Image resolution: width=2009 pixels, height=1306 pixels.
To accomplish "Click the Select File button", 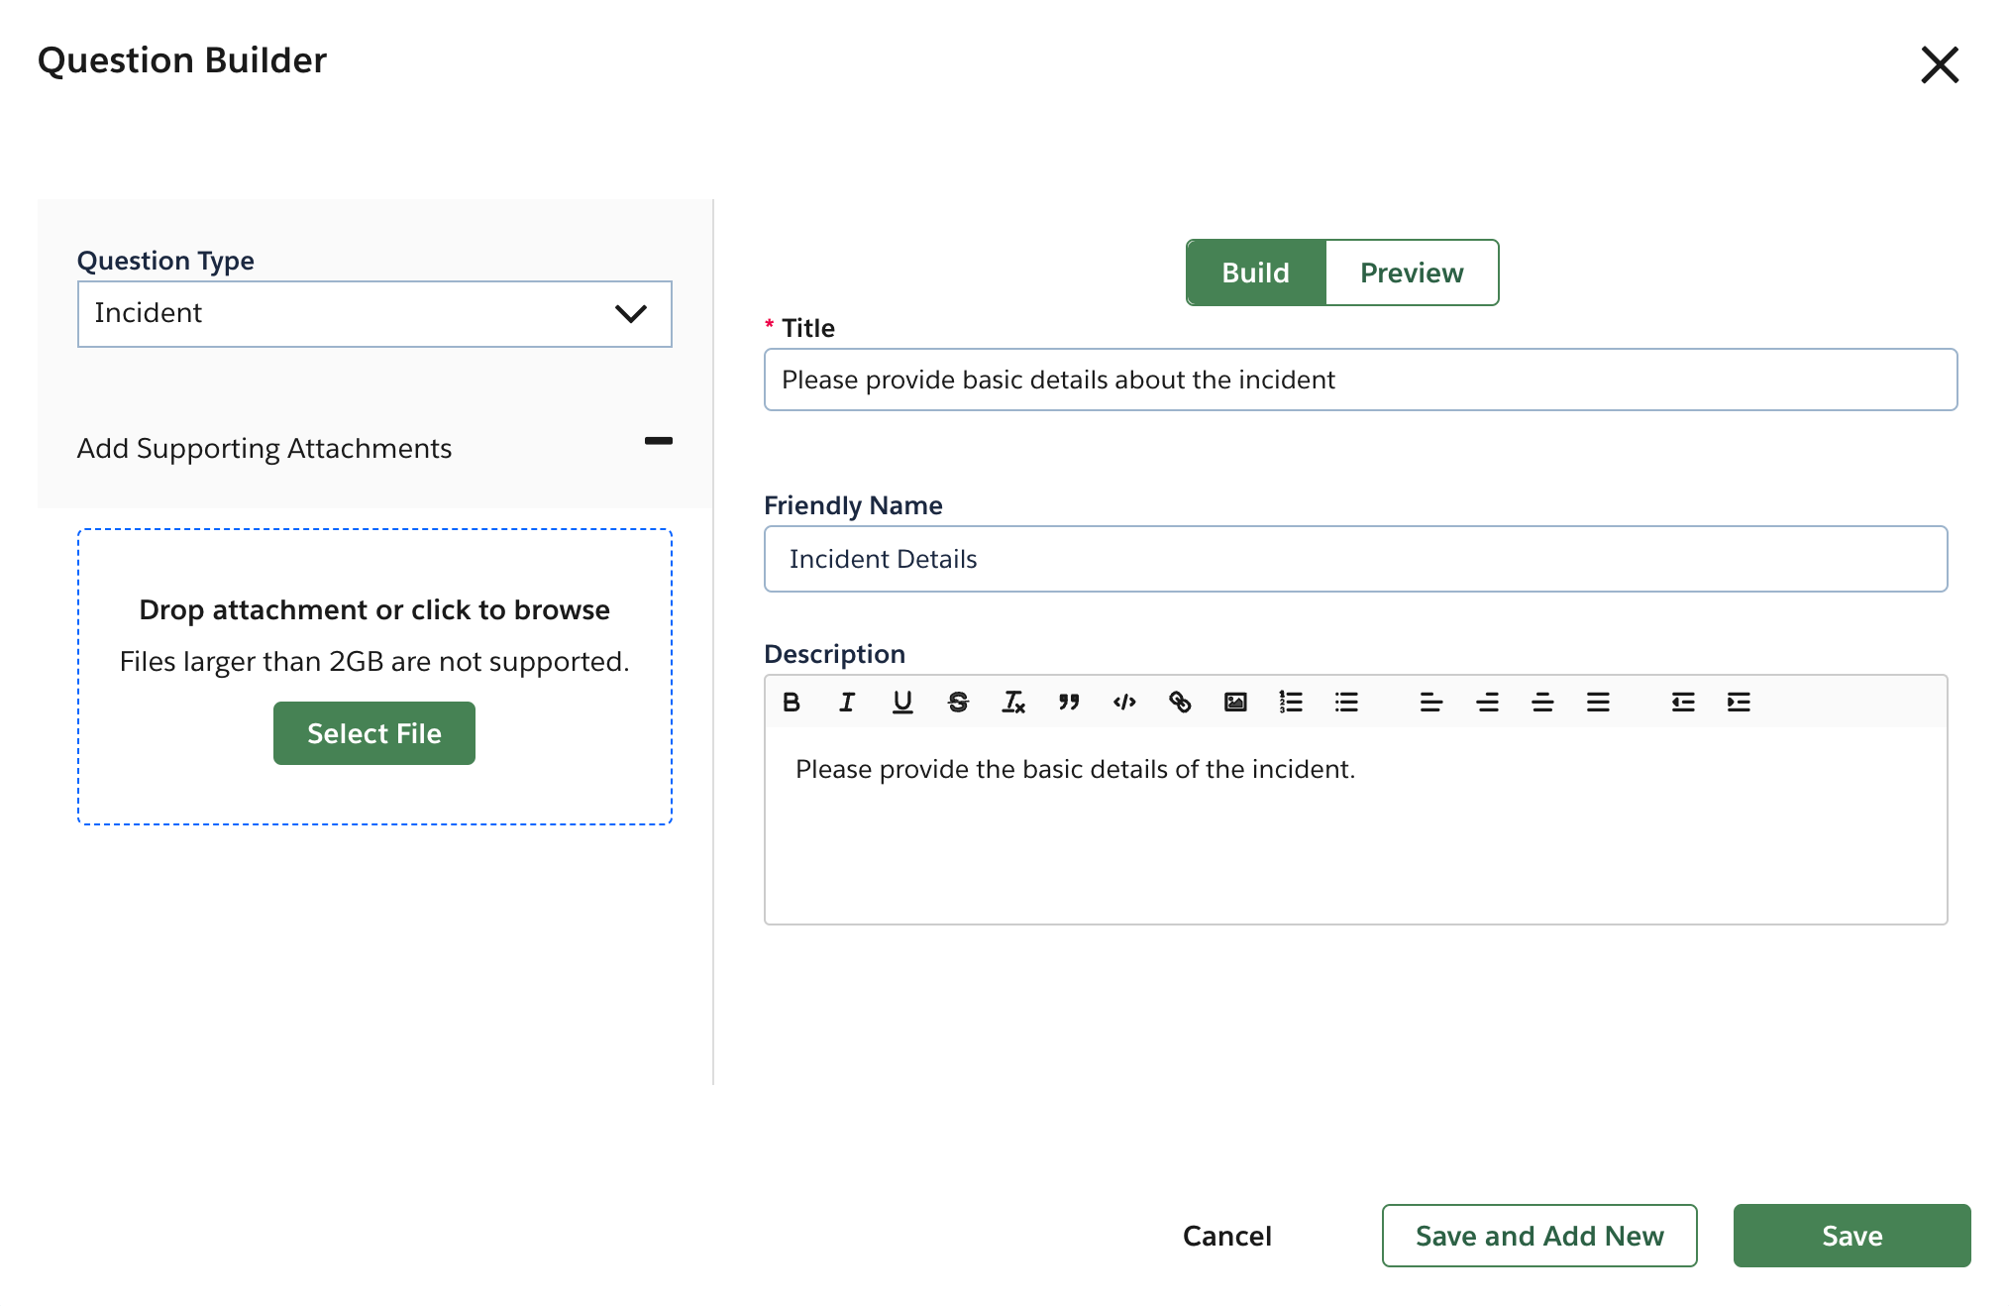I will (x=373, y=733).
